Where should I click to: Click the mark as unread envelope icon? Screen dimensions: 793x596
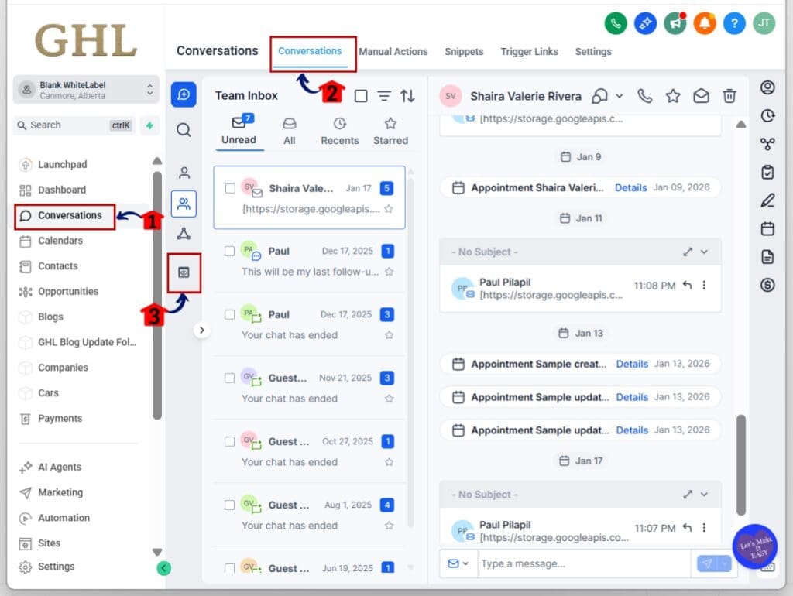[x=701, y=96]
